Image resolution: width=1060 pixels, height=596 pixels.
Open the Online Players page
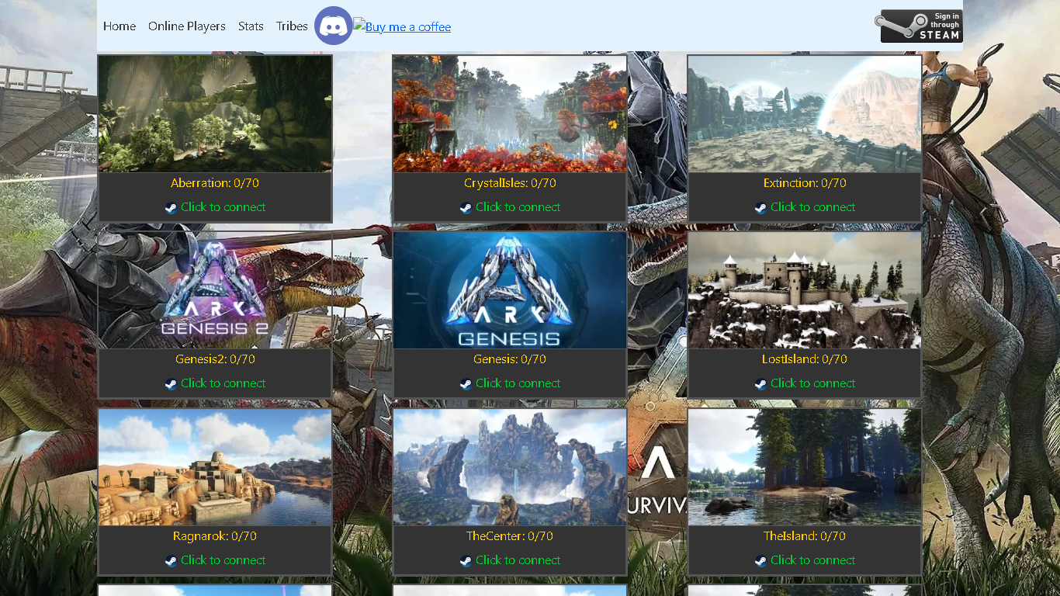[187, 26]
